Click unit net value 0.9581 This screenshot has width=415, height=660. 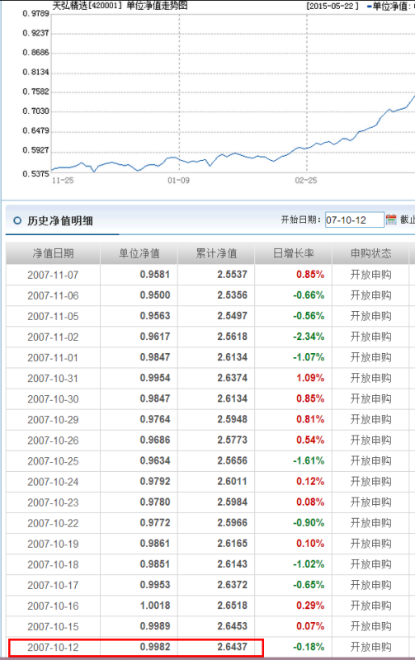[155, 275]
